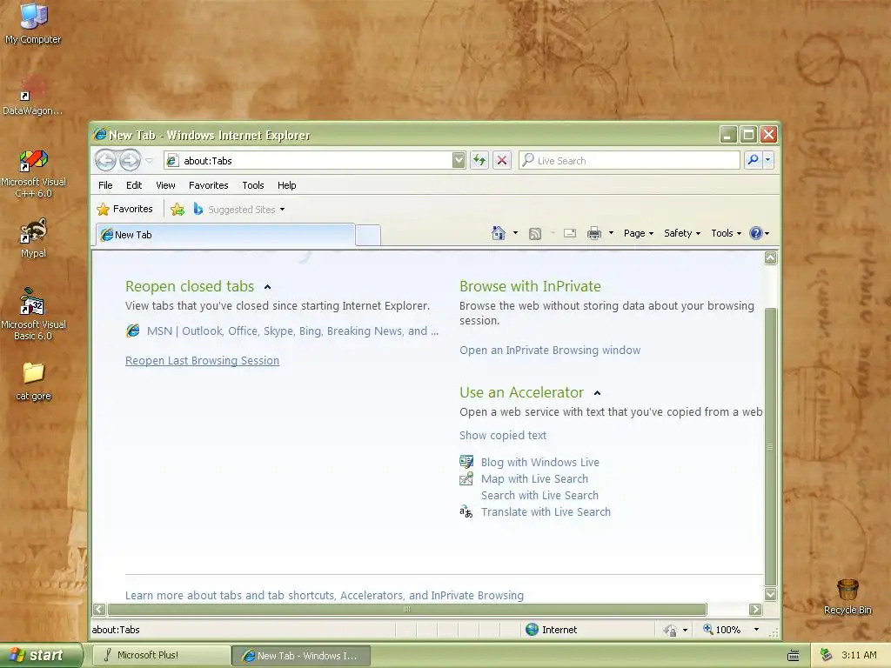
Task: Click the about:Tabs address field
Action: pyautogui.click(x=309, y=161)
